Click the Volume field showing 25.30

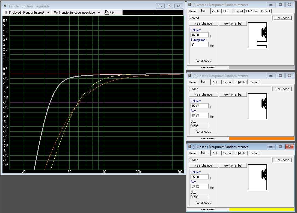coord(200,177)
